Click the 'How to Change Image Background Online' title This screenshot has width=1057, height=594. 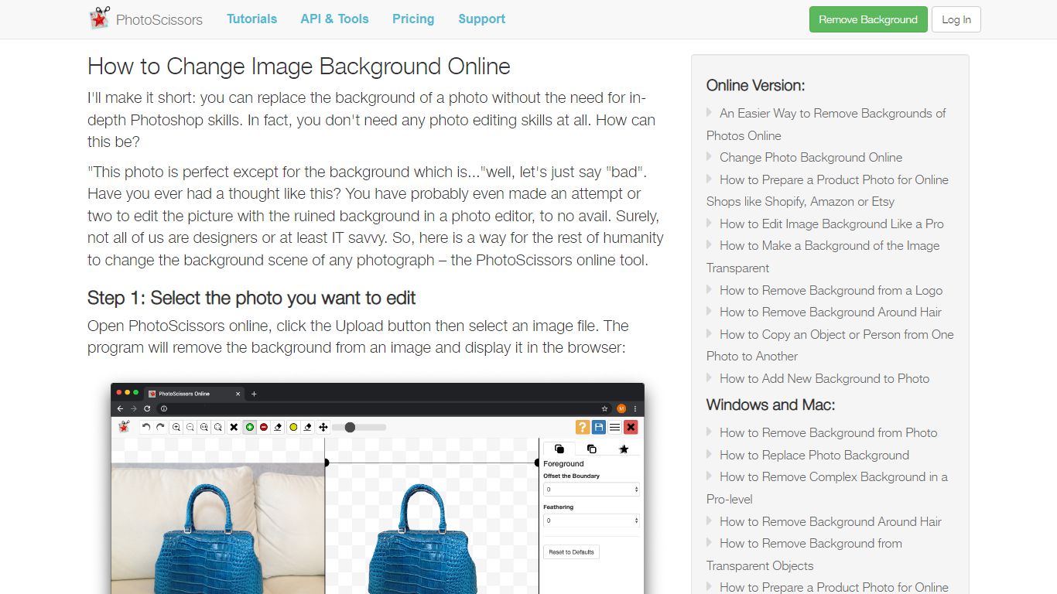click(x=299, y=66)
